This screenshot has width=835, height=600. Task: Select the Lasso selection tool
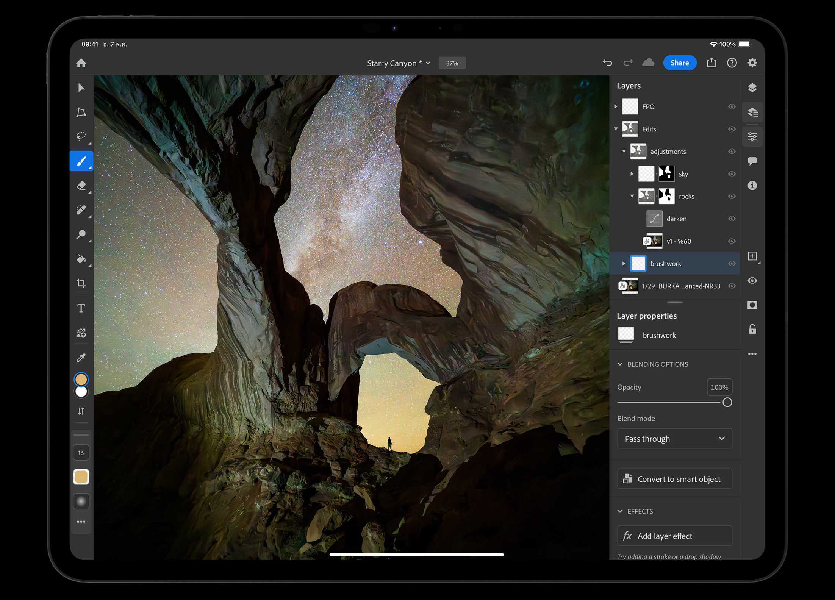(81, 136)
